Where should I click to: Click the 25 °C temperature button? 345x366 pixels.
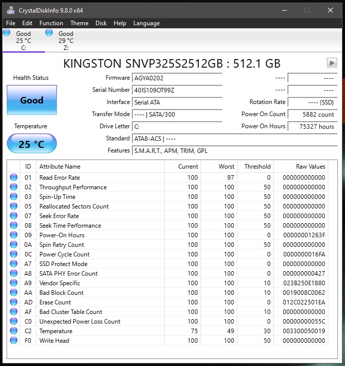pos(32,143)
